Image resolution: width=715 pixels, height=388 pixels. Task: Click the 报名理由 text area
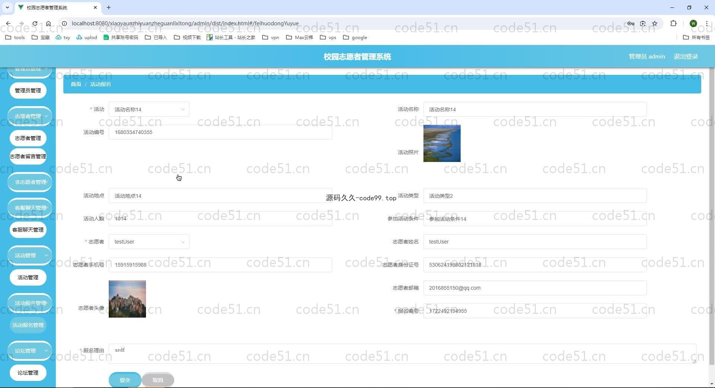(x=403, y=354)
